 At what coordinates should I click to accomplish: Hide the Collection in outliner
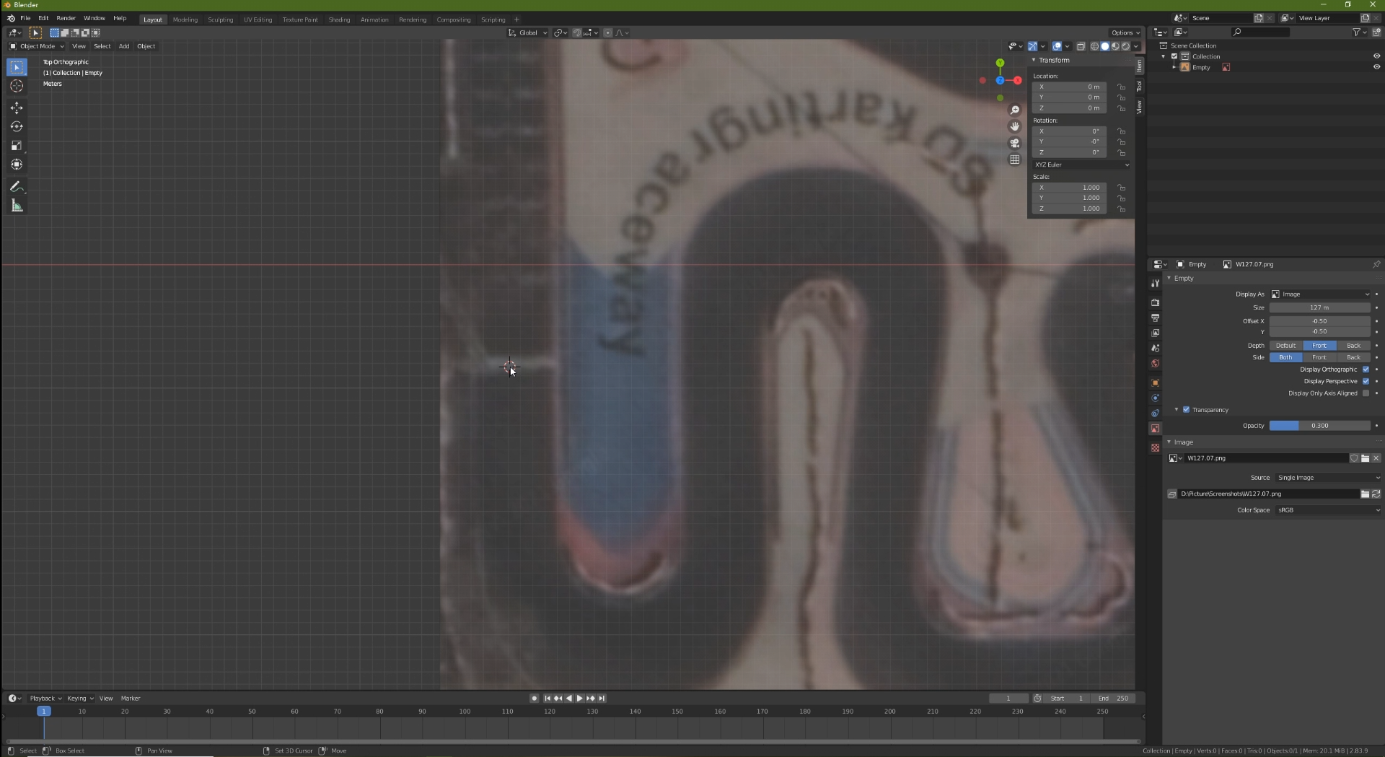click(x=1376, y=56)
